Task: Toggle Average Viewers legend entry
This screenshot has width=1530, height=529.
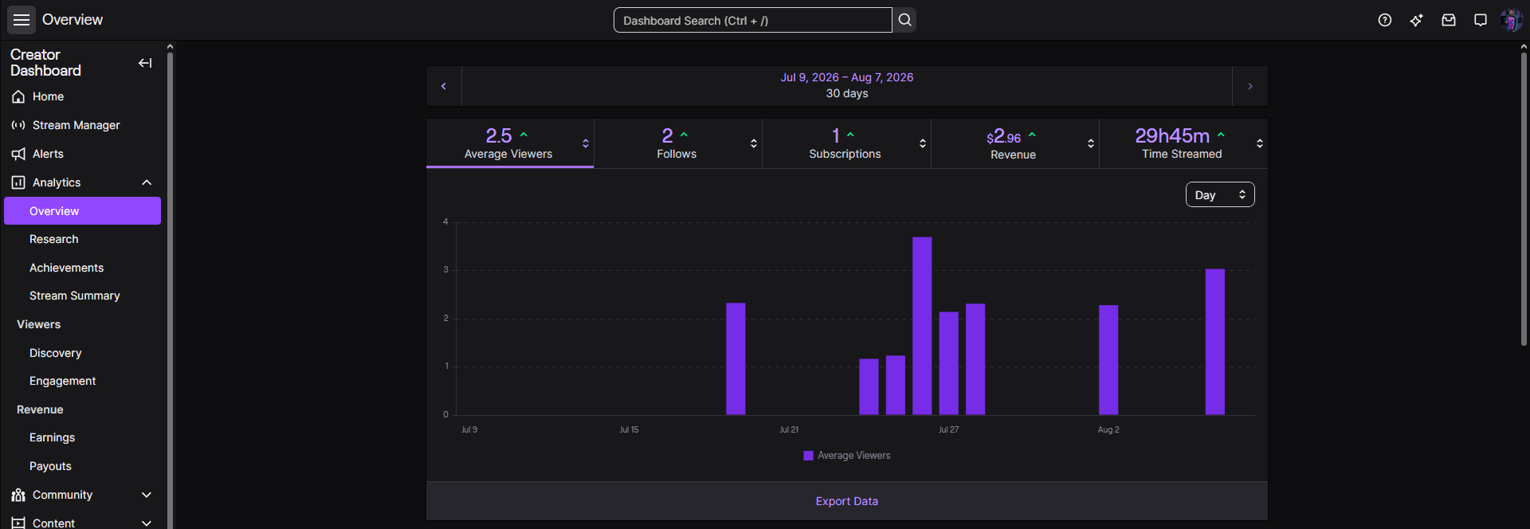Action: (847, 456)
